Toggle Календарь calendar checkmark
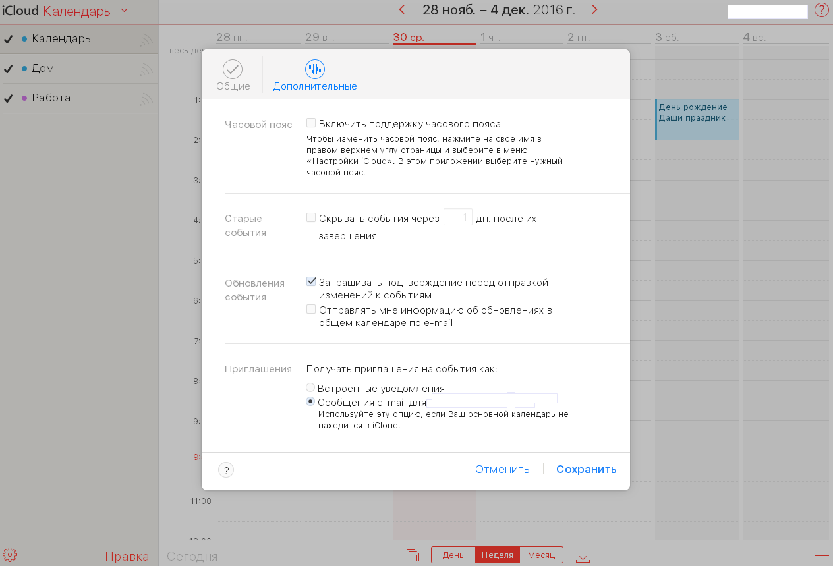This screenshot has width=833, height=566. [8, 39]
